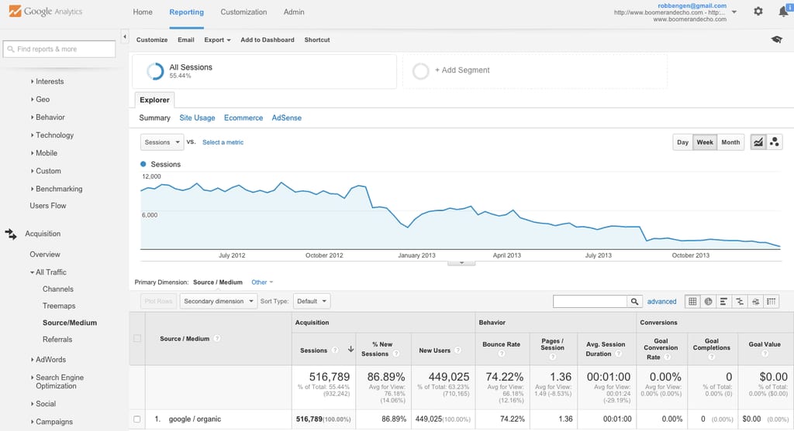Set chart interval to Month
The width and height of the screenshot is (794, 431).
point(730,142)
